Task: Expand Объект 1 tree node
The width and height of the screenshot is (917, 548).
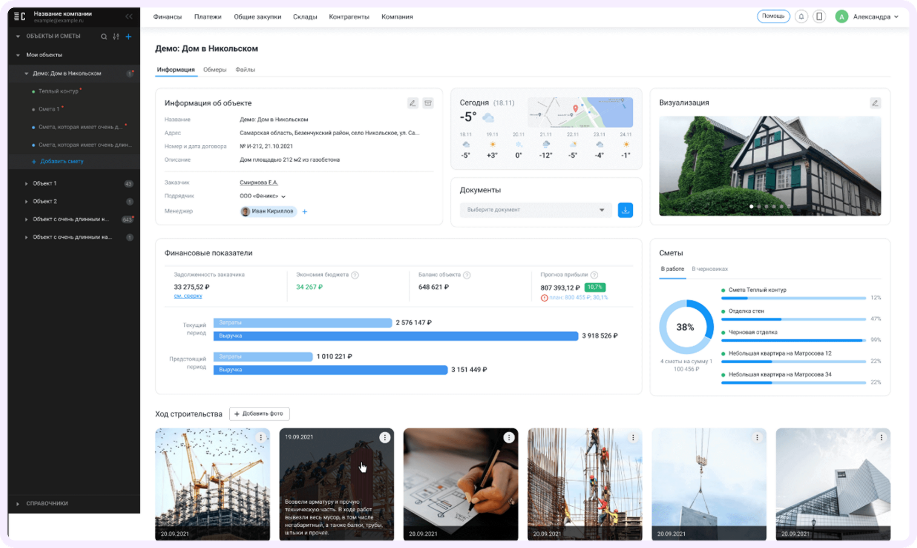Action: 27,183
